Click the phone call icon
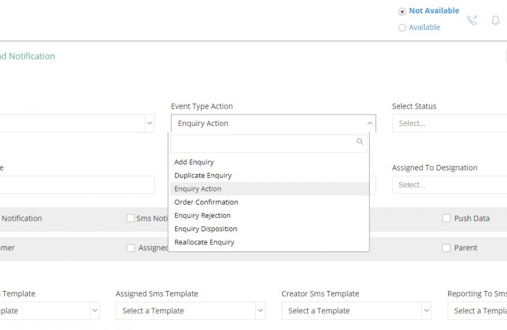The width and height of the screenshot is (507, 330). pyautogui.click(x=472, y=20)
